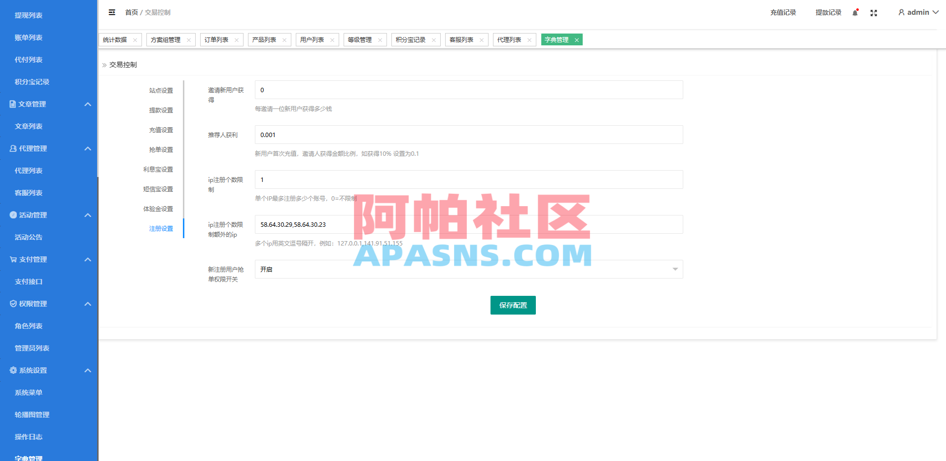Screen dimensions: 946x461
Task: Collapse the 支付管理 sidebar group
Action: (88, 259)
